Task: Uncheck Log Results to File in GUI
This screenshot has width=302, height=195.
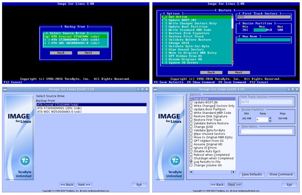Action: (x=191, y=161)
